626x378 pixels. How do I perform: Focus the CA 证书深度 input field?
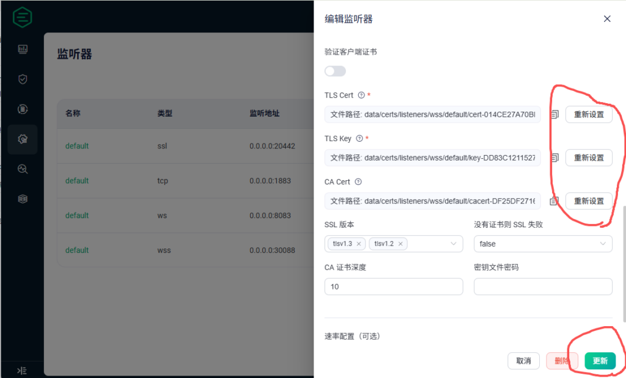coord(394,286)
